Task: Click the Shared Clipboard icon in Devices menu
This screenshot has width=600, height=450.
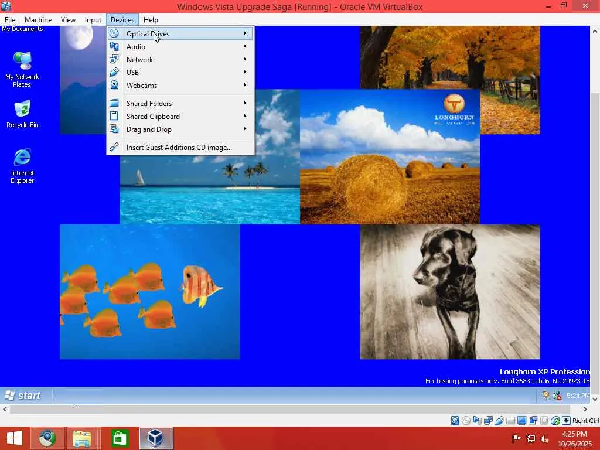Action: click(x=114, y=116)
